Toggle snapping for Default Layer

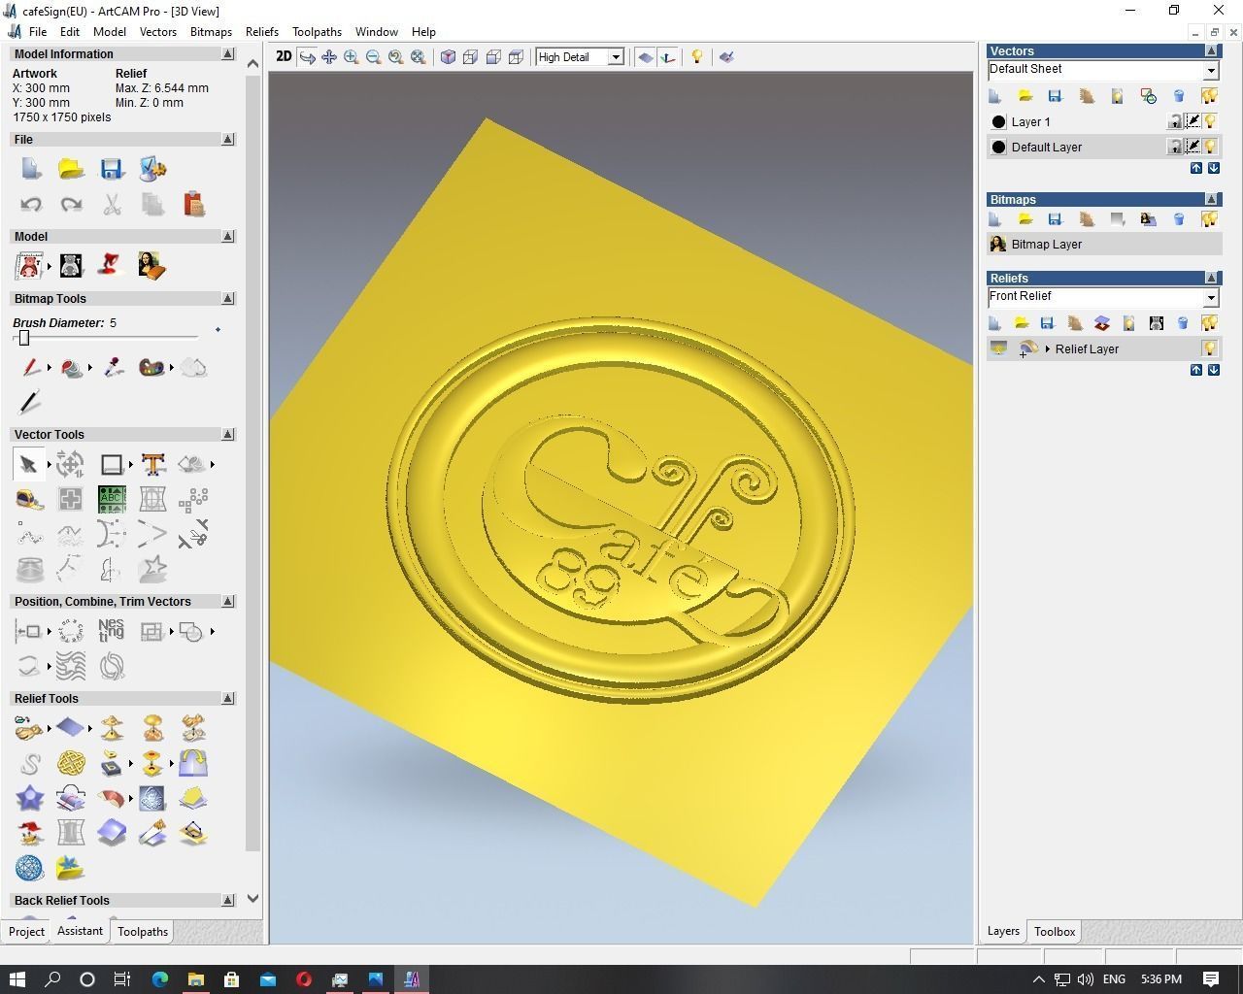(x=1193, y=147)
